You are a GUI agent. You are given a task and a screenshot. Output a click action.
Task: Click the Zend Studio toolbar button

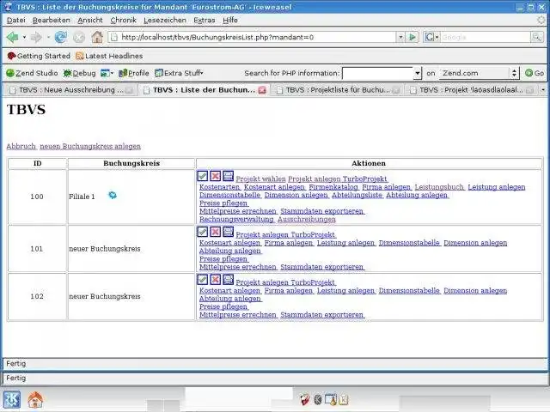32,73
